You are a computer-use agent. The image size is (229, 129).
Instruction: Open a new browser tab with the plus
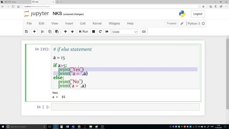(x=57, y=2)
